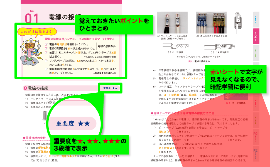Click the footnote ＊1.6mm、2.0mmの電線の場合
This screenshot has width=270, height=167.
tap(100, 57)
